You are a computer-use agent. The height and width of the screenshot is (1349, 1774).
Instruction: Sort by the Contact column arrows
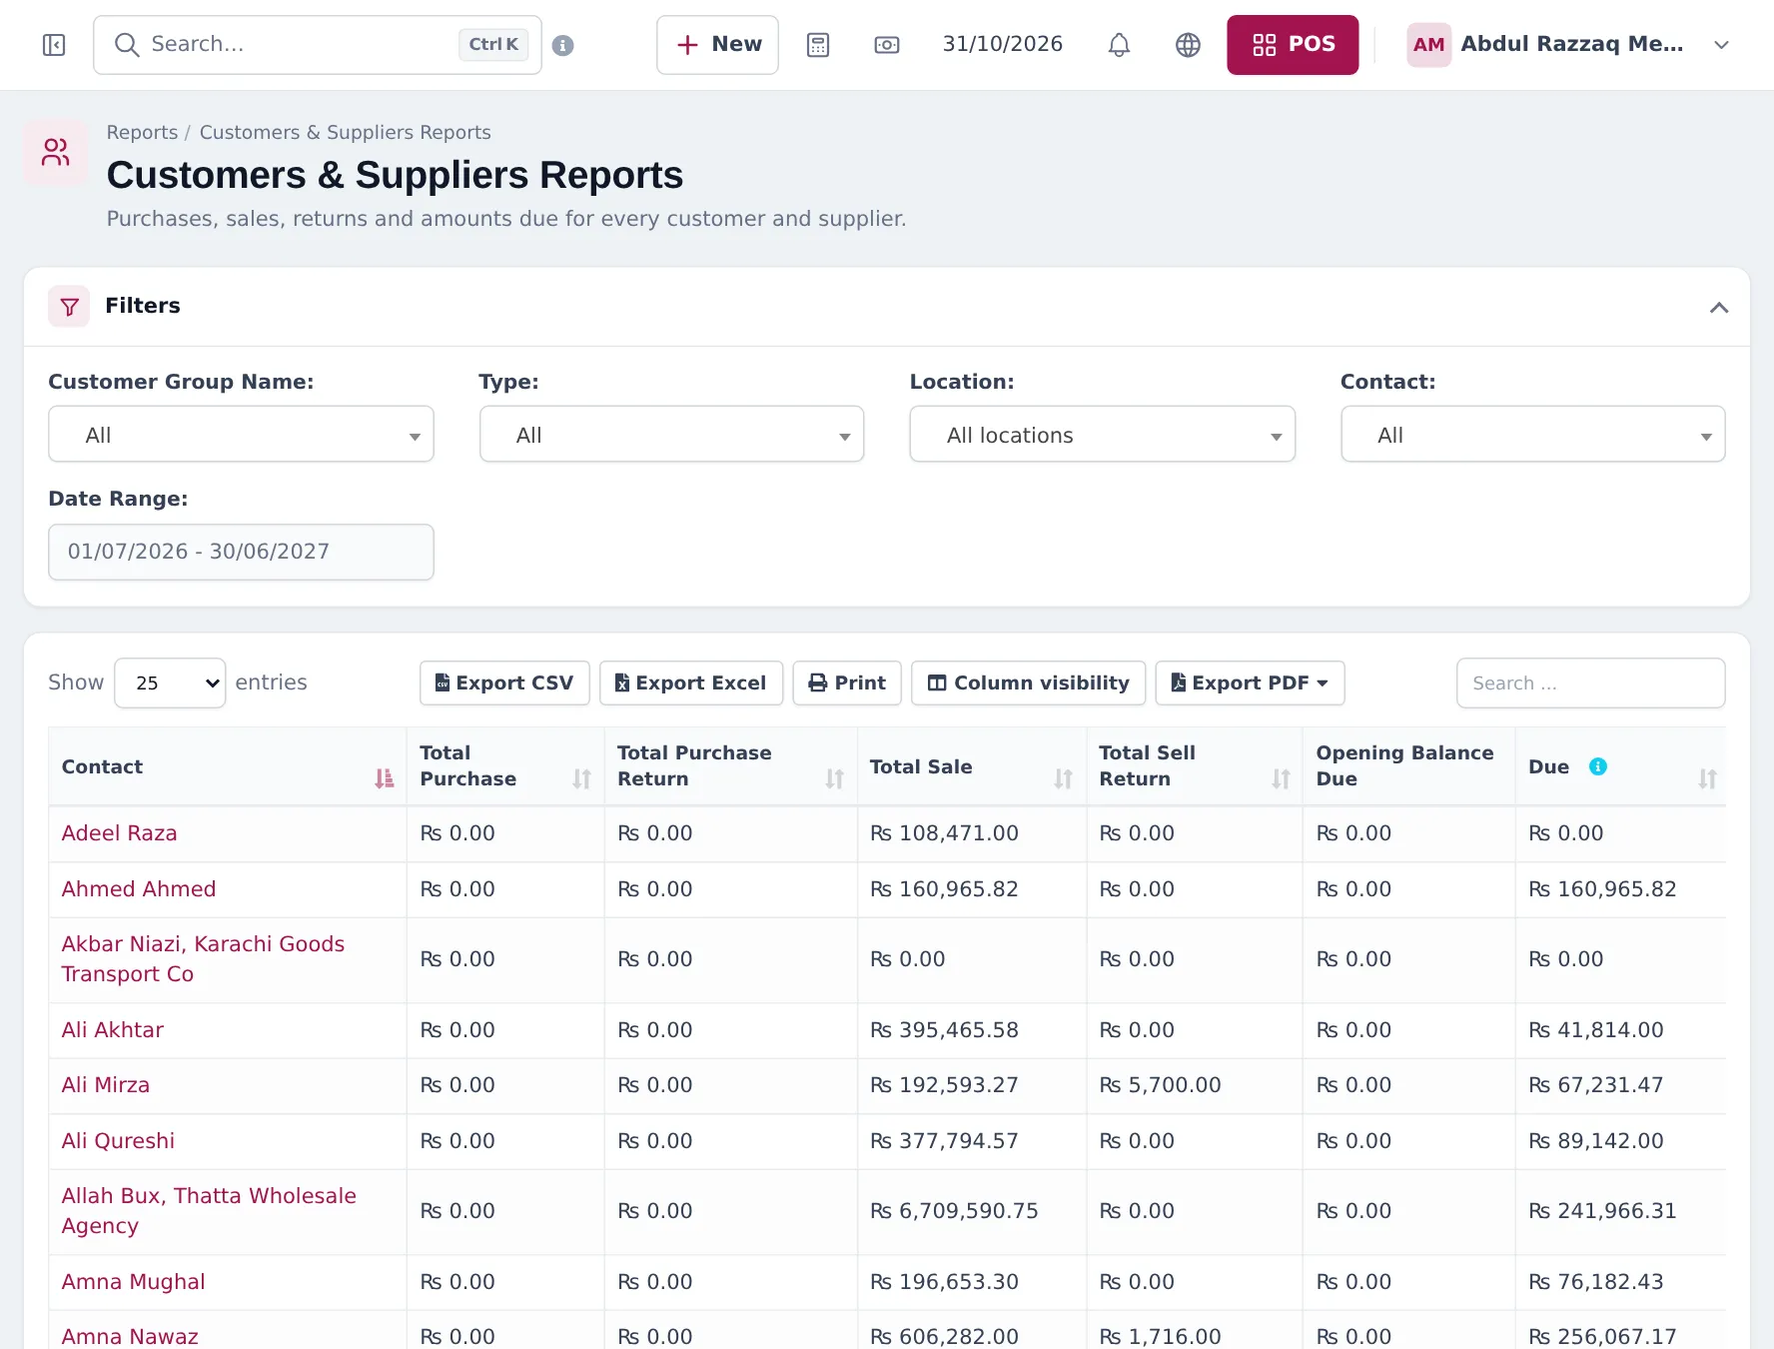tap(384, 778)
